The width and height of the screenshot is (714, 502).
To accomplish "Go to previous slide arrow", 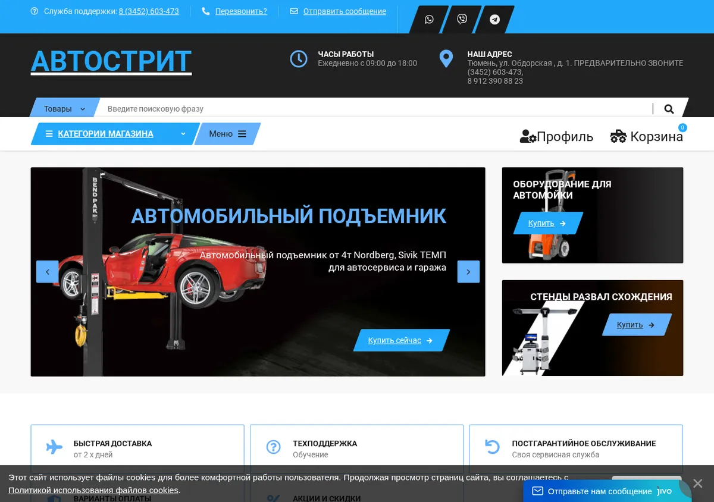I will [x=48, y=272].
